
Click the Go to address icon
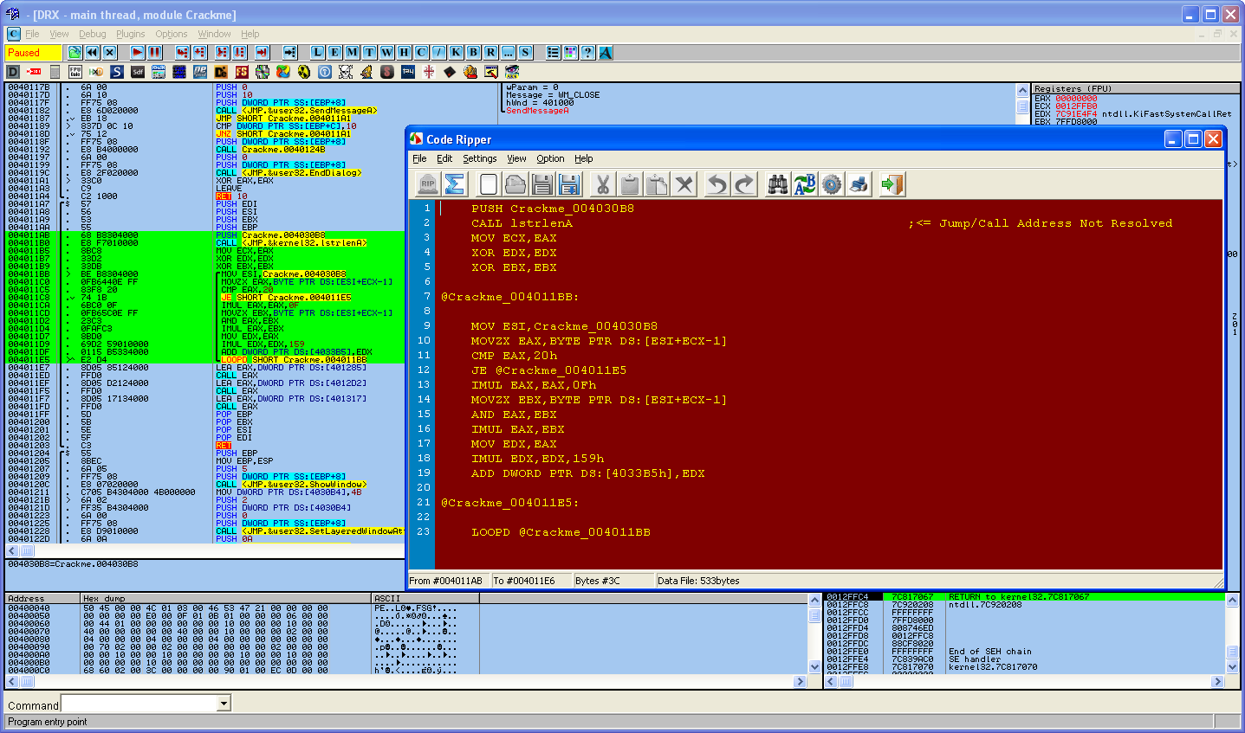point(289,53)
